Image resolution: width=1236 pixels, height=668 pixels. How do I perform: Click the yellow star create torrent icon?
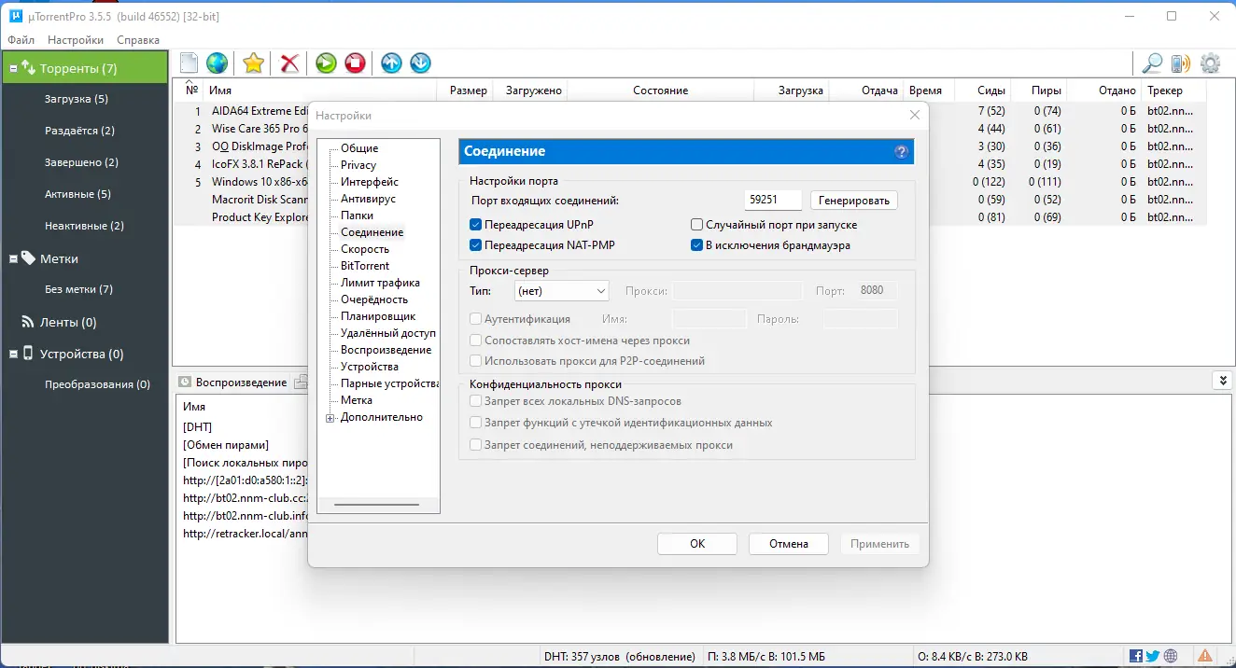(x=253, y=63)
